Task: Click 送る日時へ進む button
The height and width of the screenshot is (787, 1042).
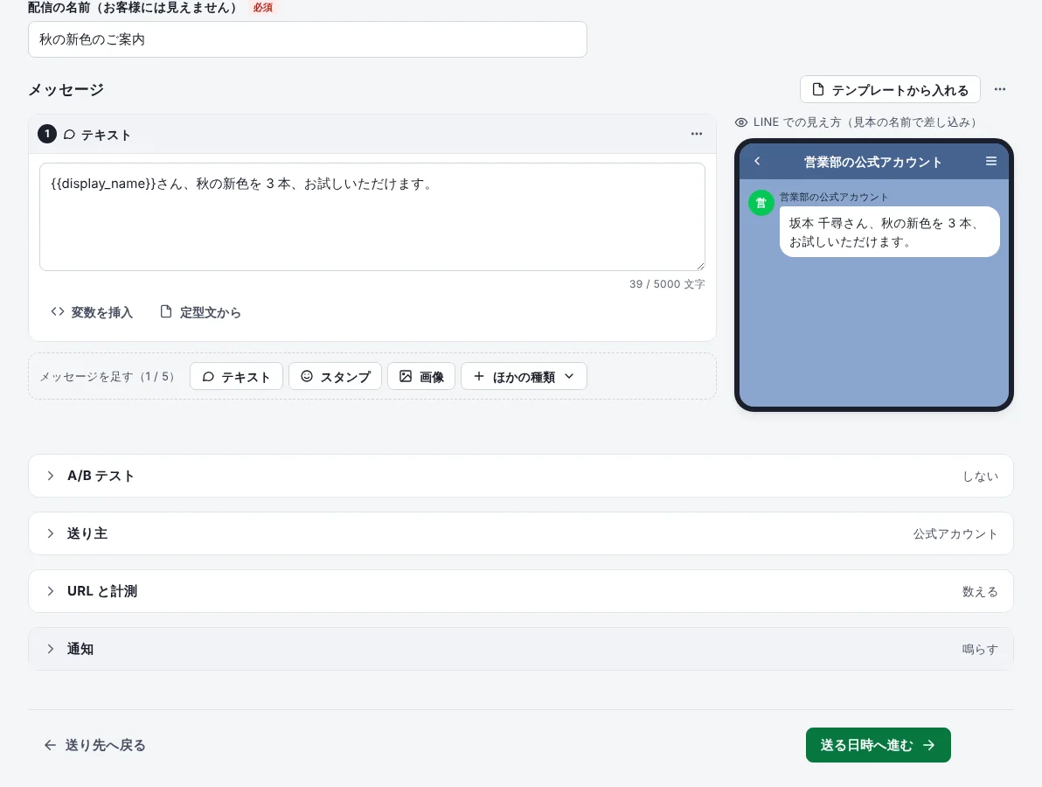Action: pyautogui.click(x=878, y=745)
